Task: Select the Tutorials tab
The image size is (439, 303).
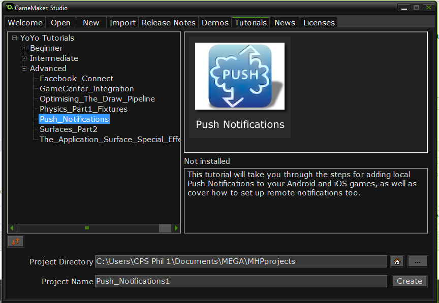Action: click(x=250, y=22)
